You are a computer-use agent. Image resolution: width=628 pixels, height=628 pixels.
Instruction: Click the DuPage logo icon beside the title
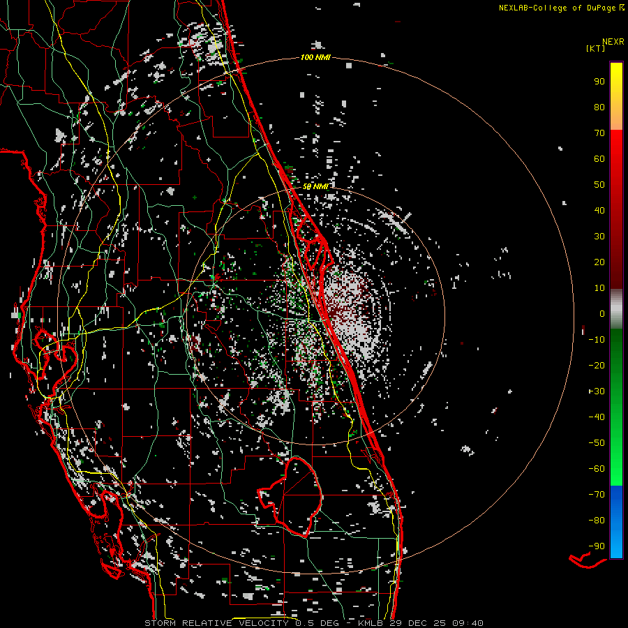coord(622,8)
